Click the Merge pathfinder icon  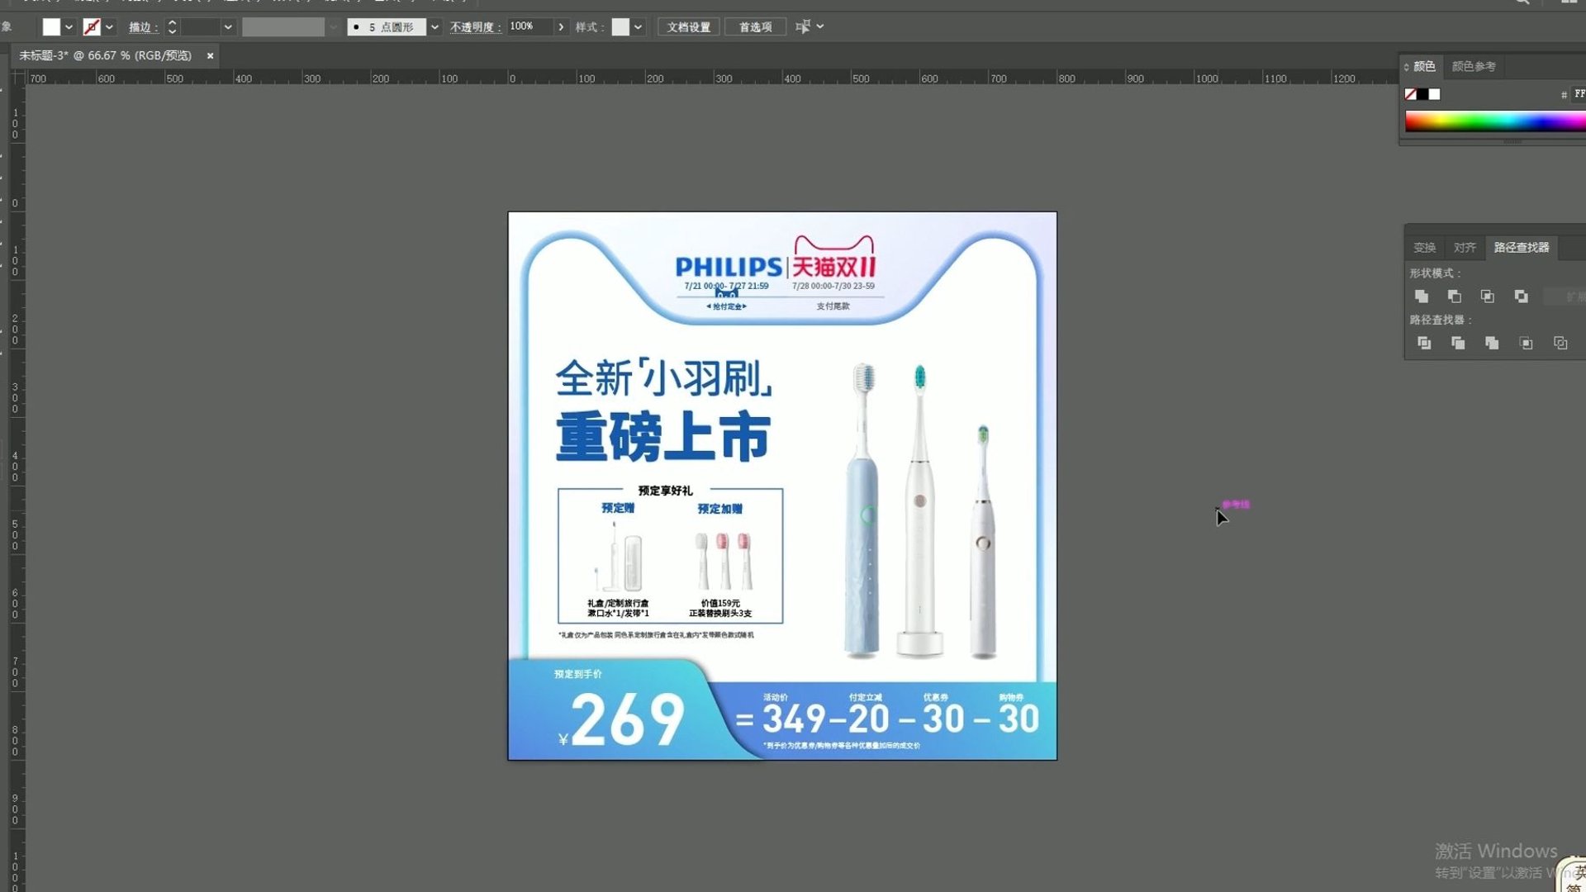(x=1492, y=343)
